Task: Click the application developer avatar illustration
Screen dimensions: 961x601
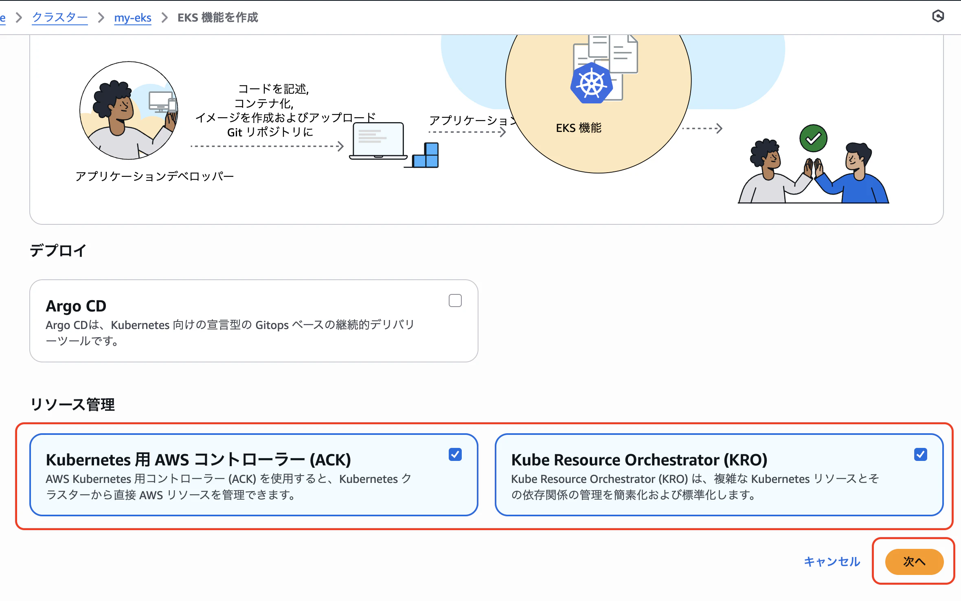Action: point(127,111)
